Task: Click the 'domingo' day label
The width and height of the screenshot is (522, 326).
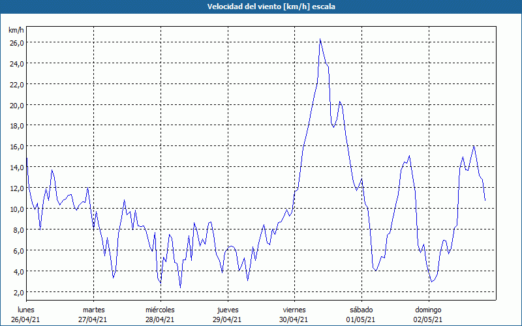Action: coord(428,310)
